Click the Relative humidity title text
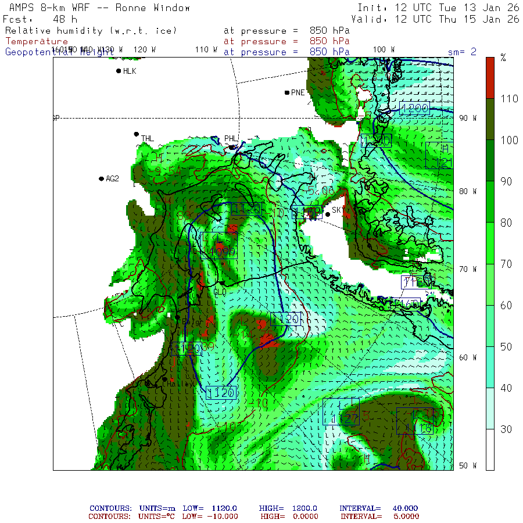This screenshot has height=523, width=523. coord(91,31)
